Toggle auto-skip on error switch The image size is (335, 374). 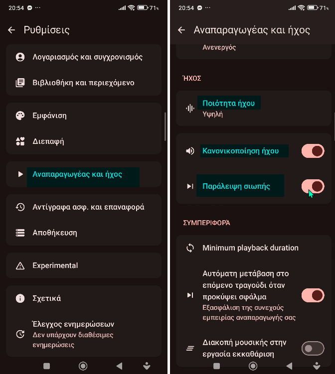point(313,295)
